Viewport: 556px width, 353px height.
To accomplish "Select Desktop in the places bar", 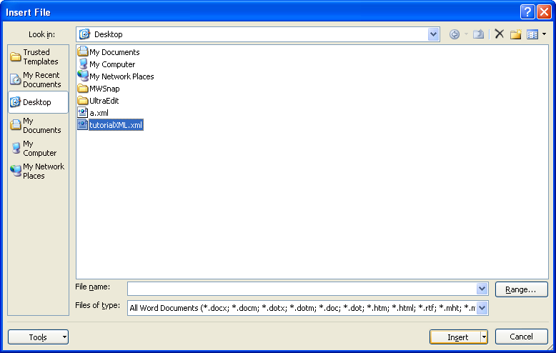I will [x=38, y=102].
